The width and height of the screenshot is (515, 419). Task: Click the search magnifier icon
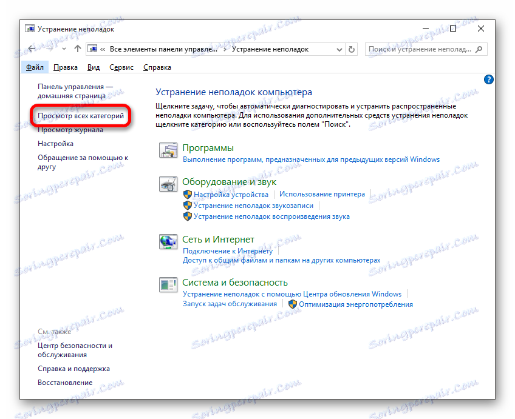click(479, 49)
